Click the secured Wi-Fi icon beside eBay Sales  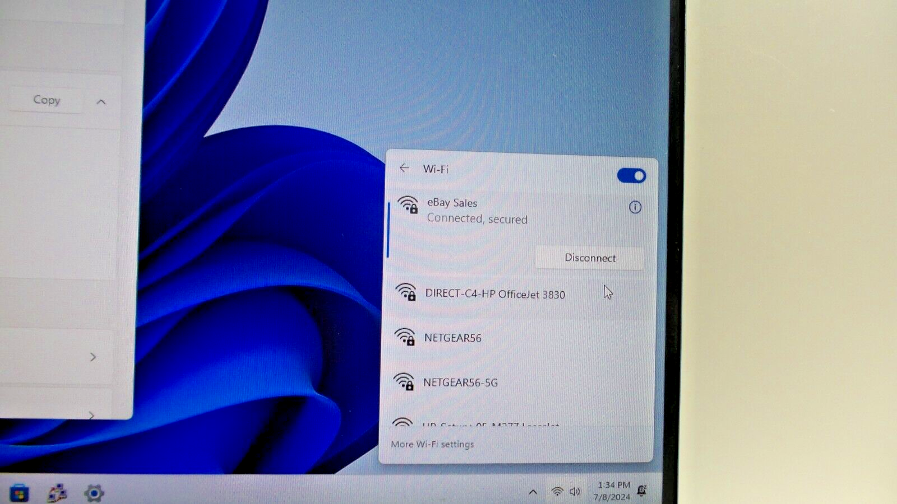click(408, 204)
